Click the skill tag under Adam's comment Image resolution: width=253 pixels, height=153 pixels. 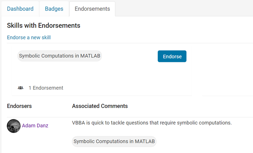[114, 141]
